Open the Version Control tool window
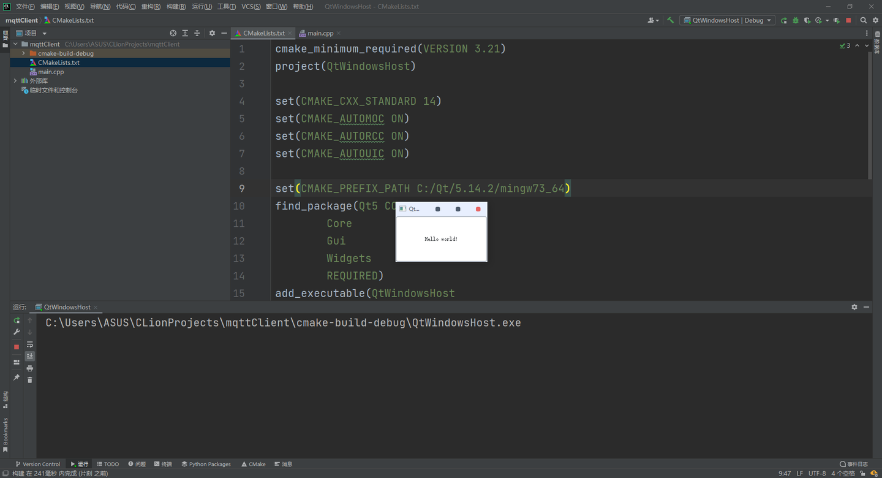The height and width of the screenshot is (478, 882). coord(38,464)
